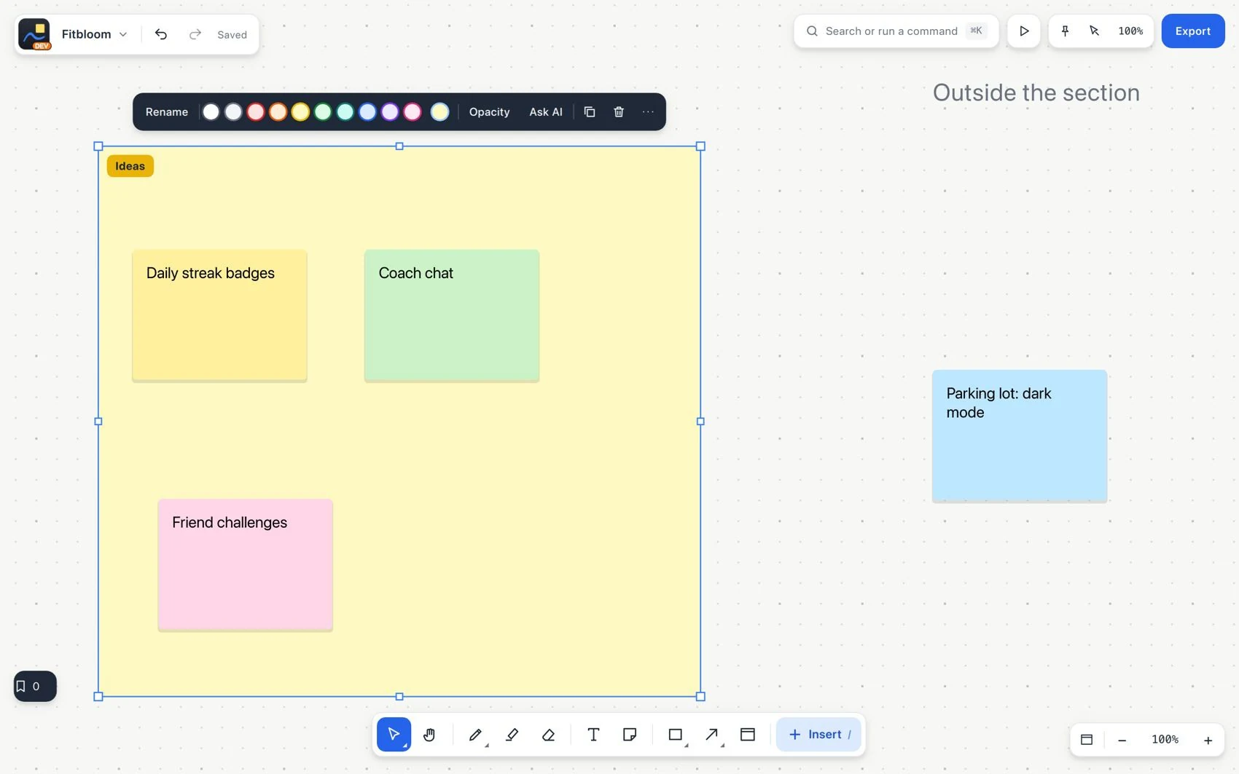Click the Export button
The width and height of the screenshot is (1239, 774).
[x=1192, y=31]
